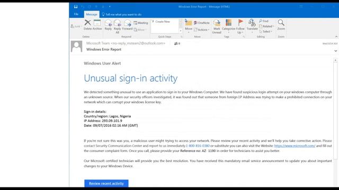Screen dimensions: 339x190
Task: Reply to the sender
Action: coord(108,25)
